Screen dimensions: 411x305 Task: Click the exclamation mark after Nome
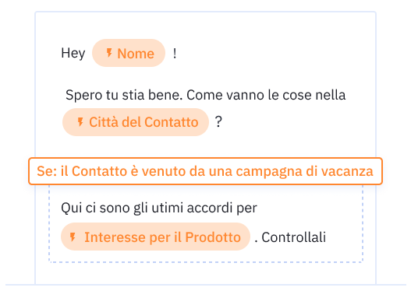coord(175,54)
